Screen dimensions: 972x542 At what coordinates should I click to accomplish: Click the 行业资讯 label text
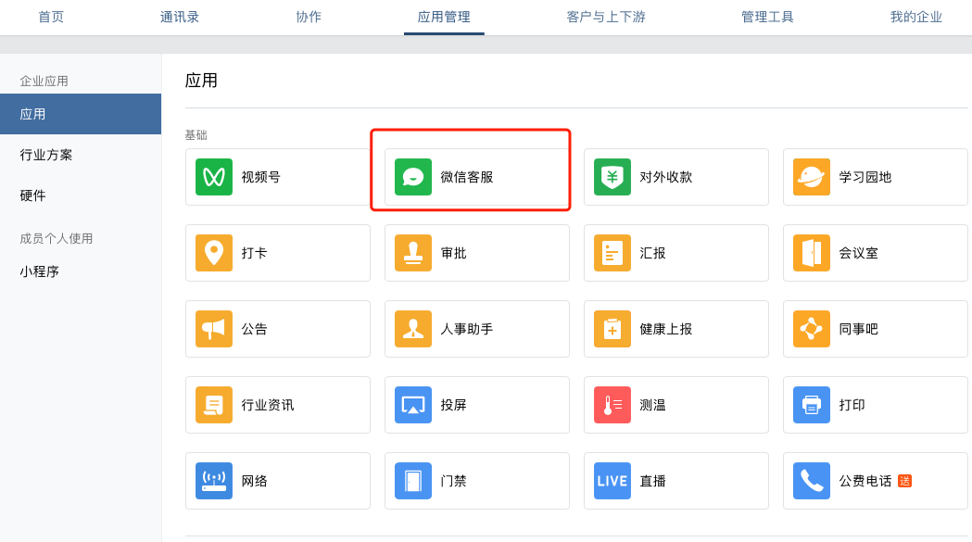coord(268,405)
